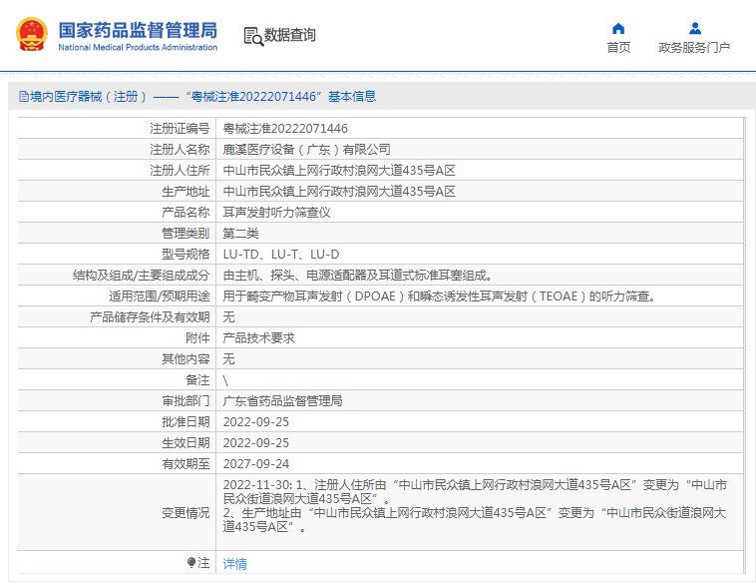This screenshot has width=756, height=586.
Task: Click the 首页 text link
Action: point(618,47)
